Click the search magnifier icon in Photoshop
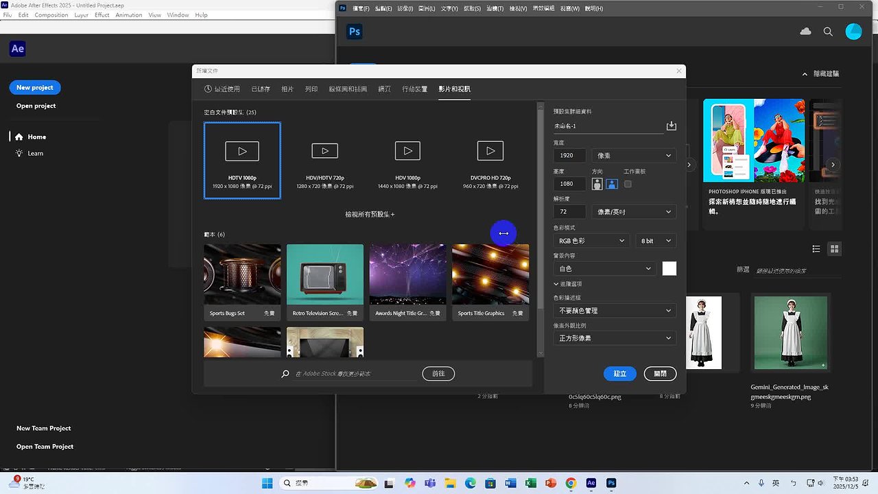 pyautogui.click(x=828, y=32)
